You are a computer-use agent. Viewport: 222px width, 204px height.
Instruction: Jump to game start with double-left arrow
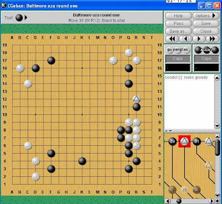point(172,39)
